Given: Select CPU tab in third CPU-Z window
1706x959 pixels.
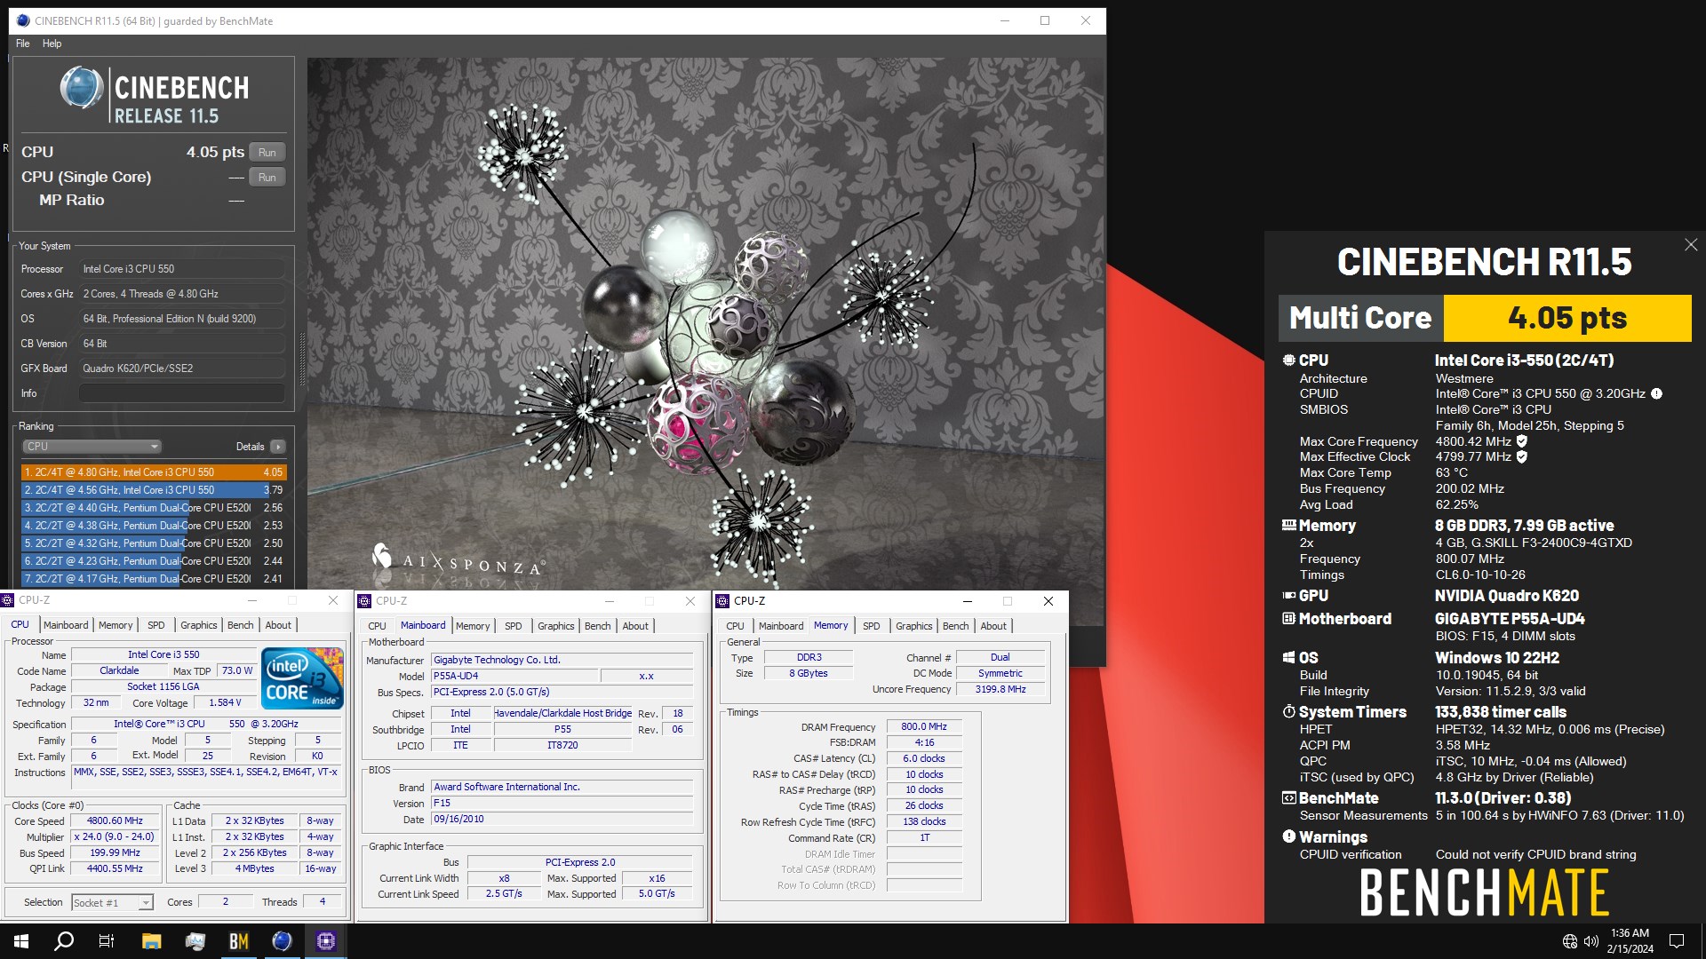Looking at the screenshot, I should point(735,626).
